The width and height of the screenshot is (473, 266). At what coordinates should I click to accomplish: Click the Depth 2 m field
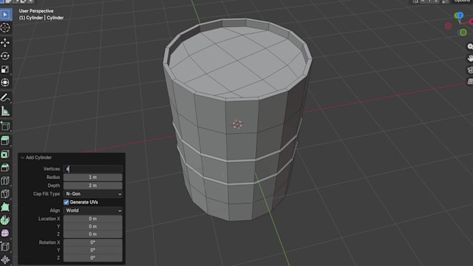pyautogui.click(x=93, y=185)
